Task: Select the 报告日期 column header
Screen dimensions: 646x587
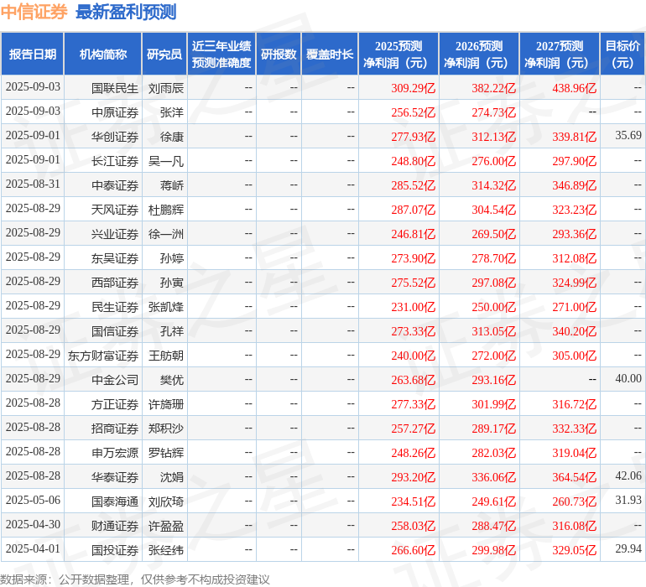Action: (33, 54)
